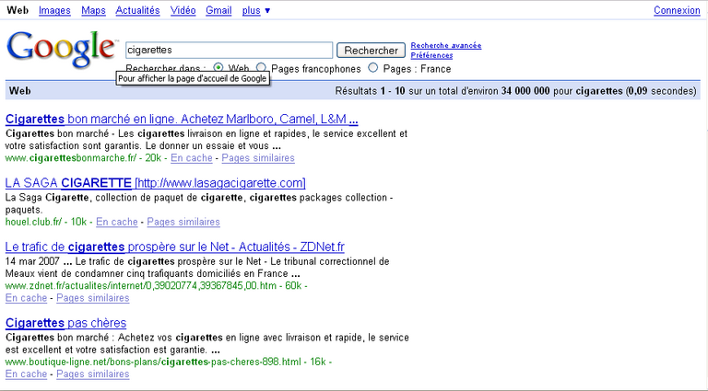This screenshot has height=391, width=708.
Task: Open result 'Cigarettes bon marché en ligne'
Action: pos(182,120)
